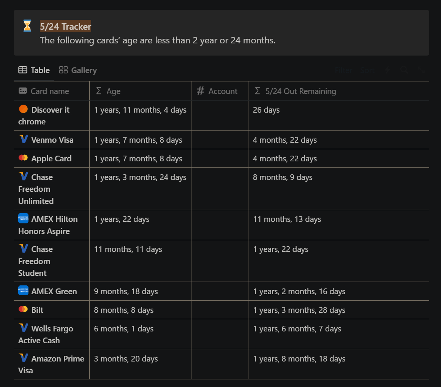Open the Discover it chrome orange icon
Image resolution: width=441 pixels, height=387 pixels.
click(x=23, y=109)
